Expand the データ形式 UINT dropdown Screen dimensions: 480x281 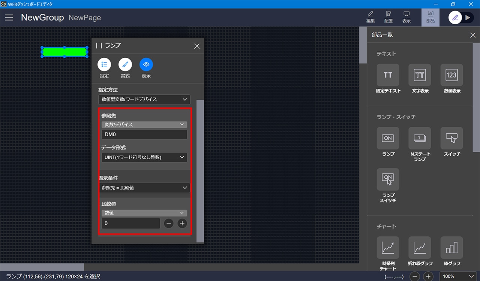(x=144, y=157)
